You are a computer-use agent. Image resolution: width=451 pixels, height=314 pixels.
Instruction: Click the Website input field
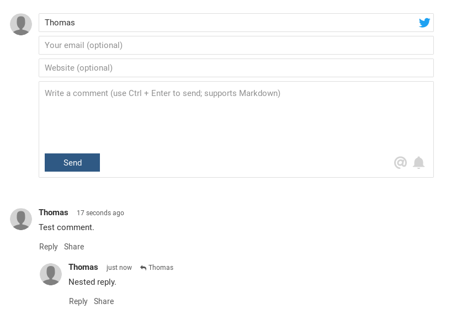click(x=236, y=68)
